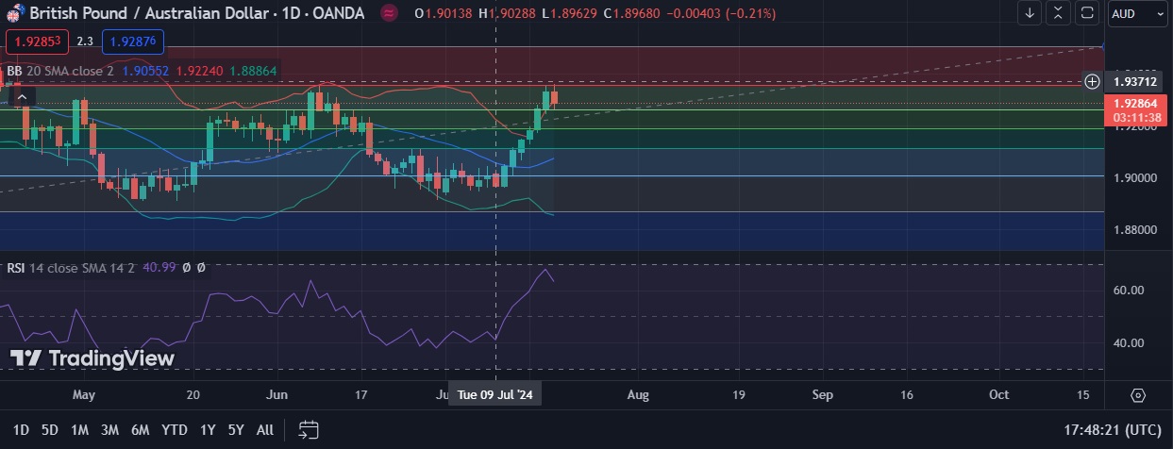Click the plus icon at price 1.93712
This screenshot has height=449, width=1173.
[x=1092, y=81]
